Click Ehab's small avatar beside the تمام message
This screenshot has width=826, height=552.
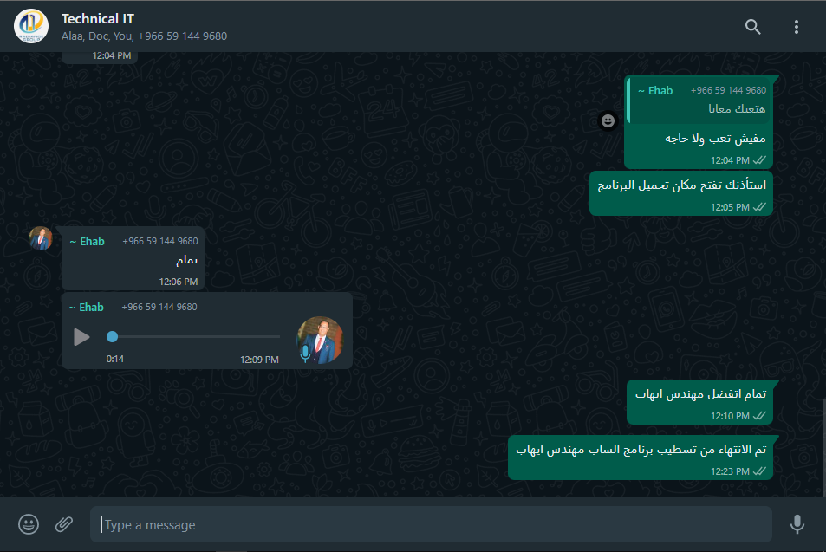pyautogui.click(x=41, y=238)
